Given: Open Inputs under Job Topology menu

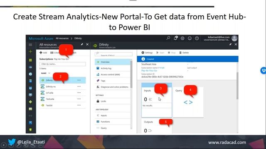Looking at the screenshot, I should click(x=113, y=115).
